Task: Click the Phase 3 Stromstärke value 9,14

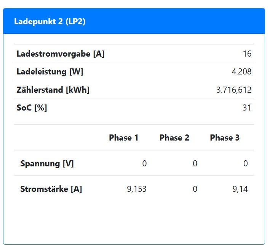Action: (x=240, y=189)
